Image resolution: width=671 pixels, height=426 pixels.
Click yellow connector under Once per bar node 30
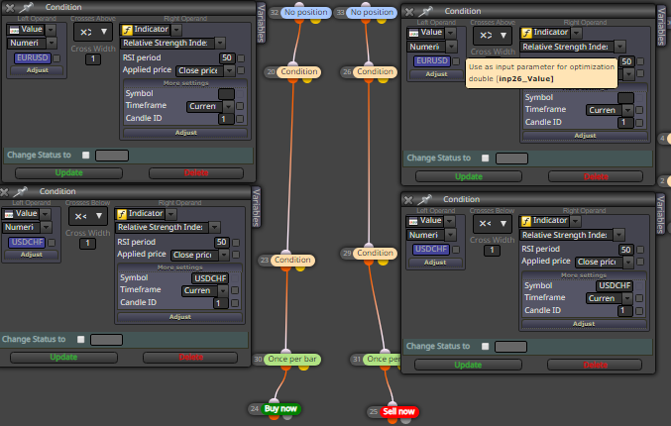click(304, 367)
